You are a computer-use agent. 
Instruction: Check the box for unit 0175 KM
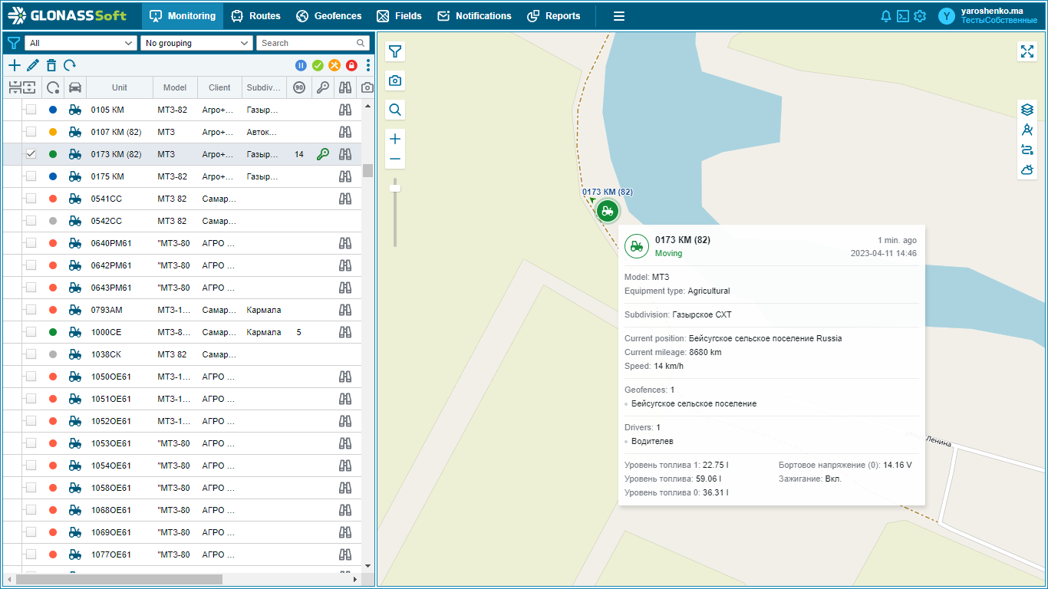(x=31, y=176)
